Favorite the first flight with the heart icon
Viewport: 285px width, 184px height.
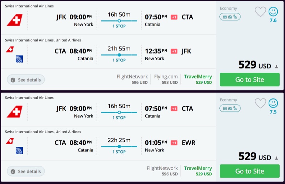(x=260, y=12)
